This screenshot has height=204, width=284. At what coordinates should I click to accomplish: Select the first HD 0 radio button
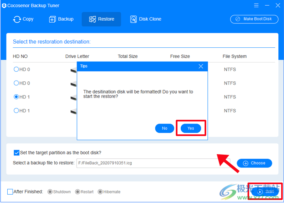click(x=16, y=69)
